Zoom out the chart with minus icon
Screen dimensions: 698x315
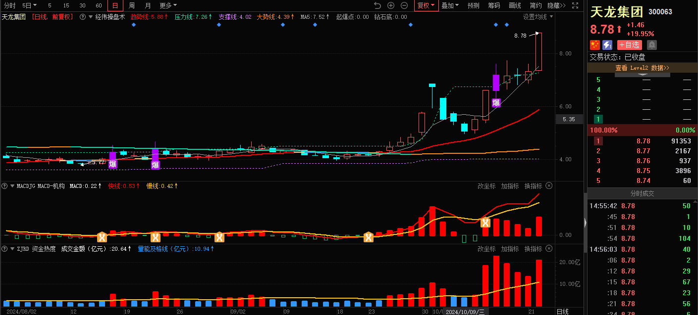404,5
